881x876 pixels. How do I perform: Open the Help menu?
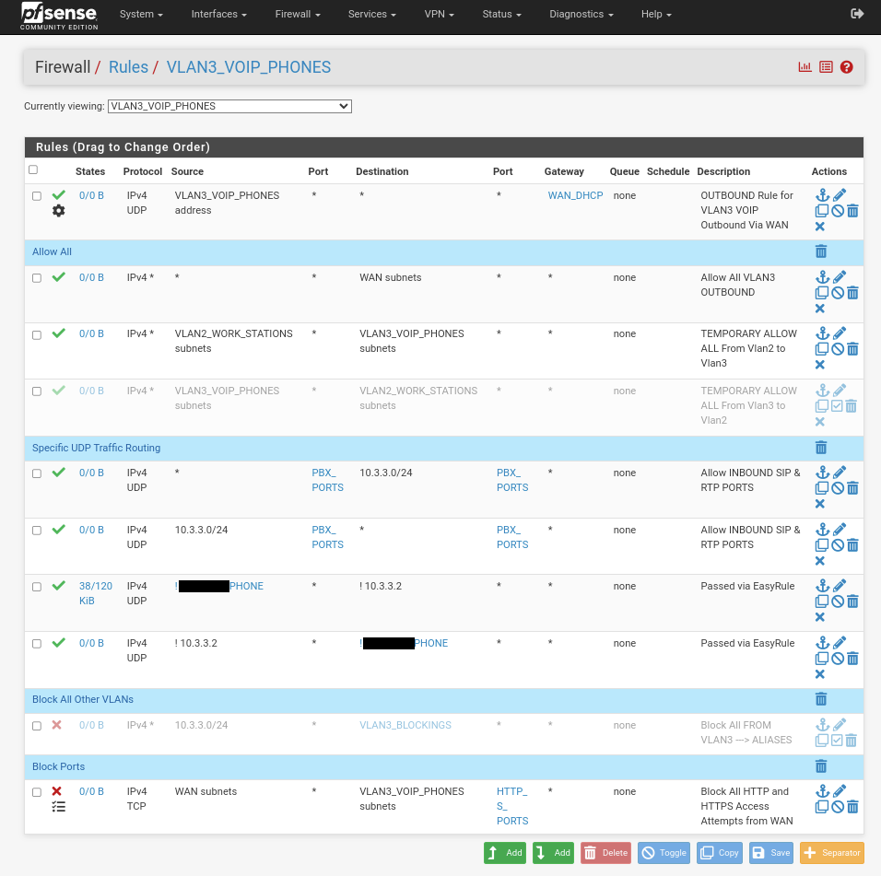pos(656,14)
